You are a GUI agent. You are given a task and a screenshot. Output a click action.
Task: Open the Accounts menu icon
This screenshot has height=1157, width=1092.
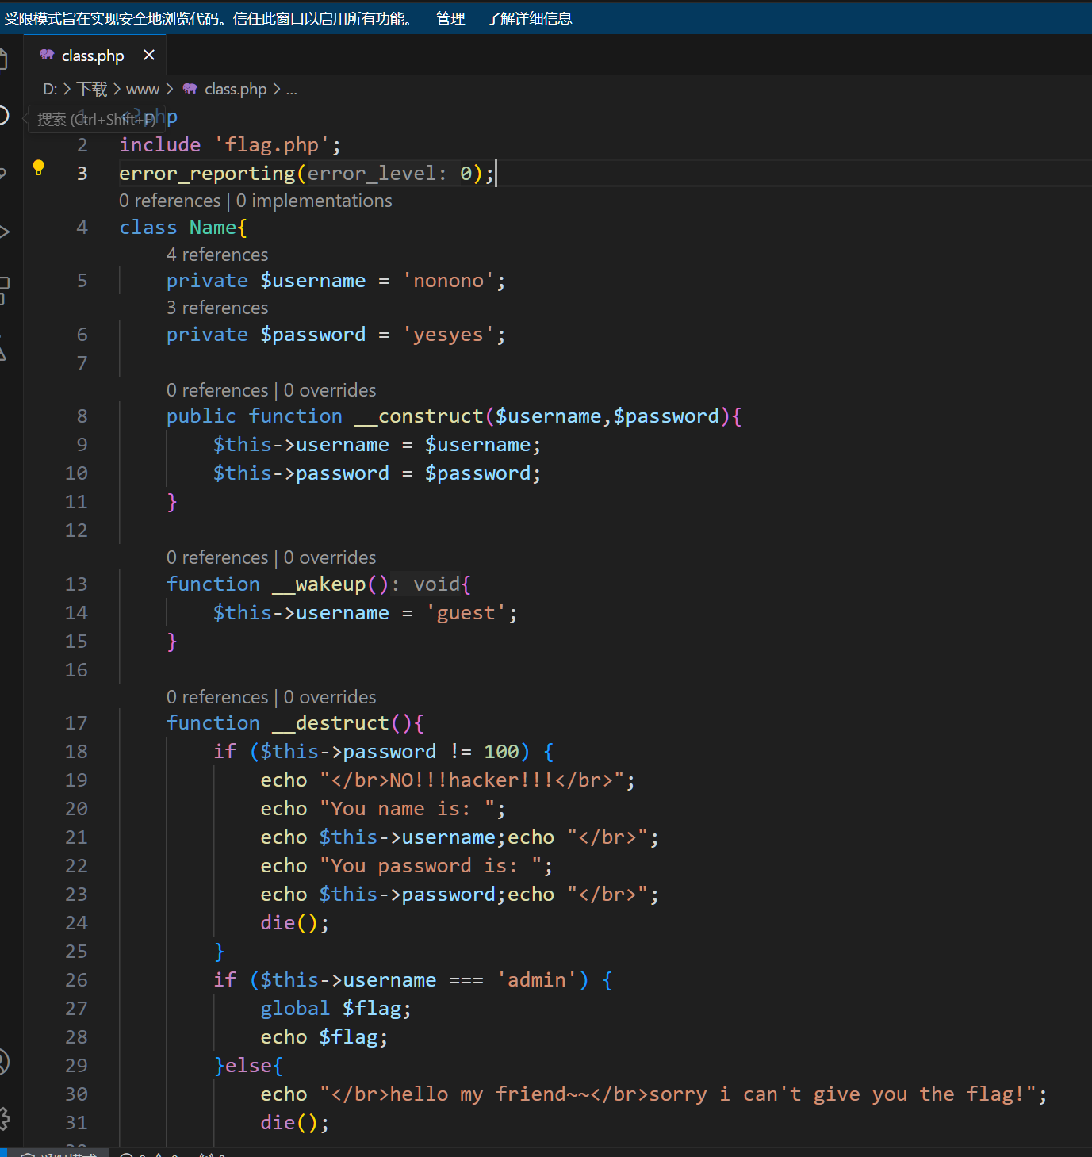(3, 1062)
